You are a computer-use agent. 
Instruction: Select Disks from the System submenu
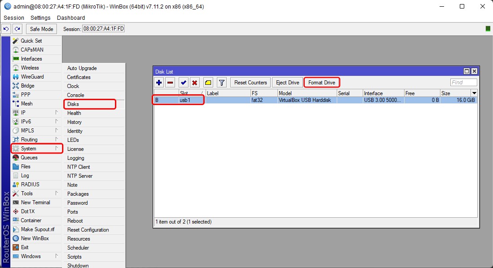coord(73,104)
